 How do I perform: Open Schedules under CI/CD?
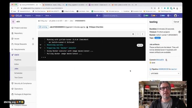pos(18,73)
